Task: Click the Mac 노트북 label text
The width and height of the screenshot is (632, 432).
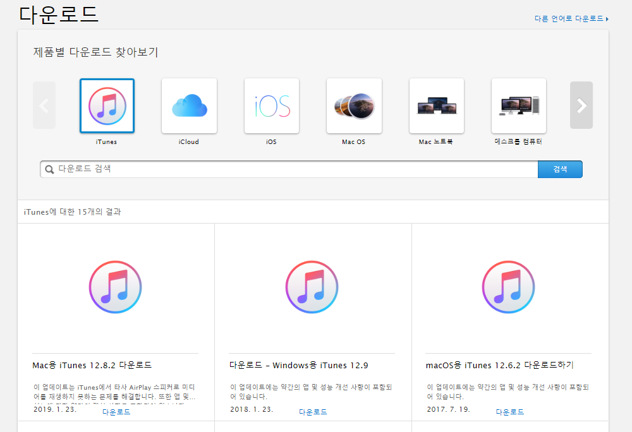Action: [x=435, y=141]
